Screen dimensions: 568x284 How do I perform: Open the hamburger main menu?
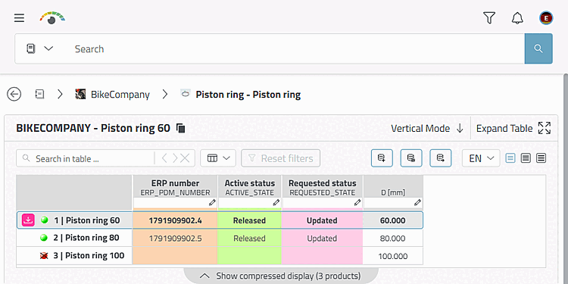19,17
